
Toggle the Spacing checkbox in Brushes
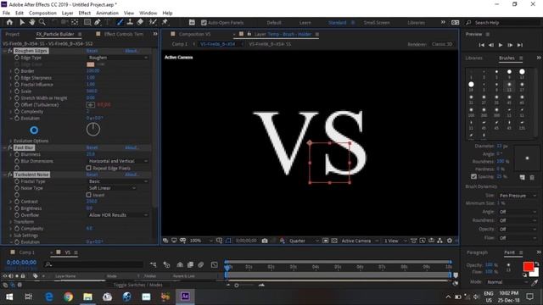coord(473,176)
